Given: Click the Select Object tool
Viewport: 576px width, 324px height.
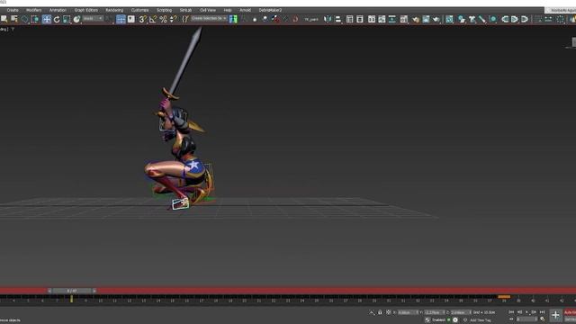Looking at the screenshot, I should pyautogui.click(x=4, y=19).
